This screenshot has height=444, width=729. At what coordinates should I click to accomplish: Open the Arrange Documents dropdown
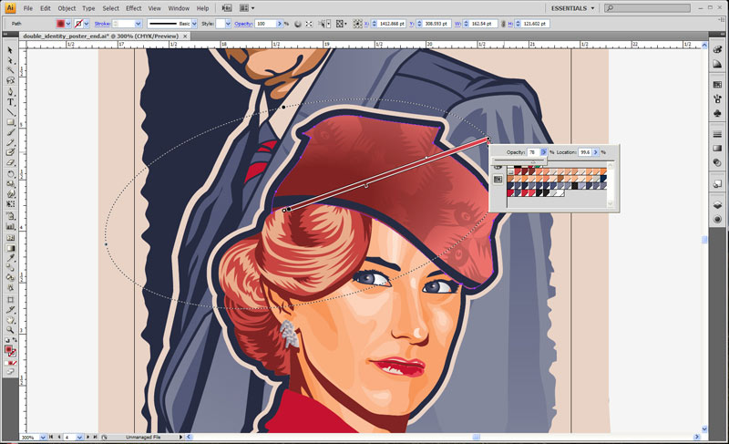pyautogui.click(x=247, y=8)
